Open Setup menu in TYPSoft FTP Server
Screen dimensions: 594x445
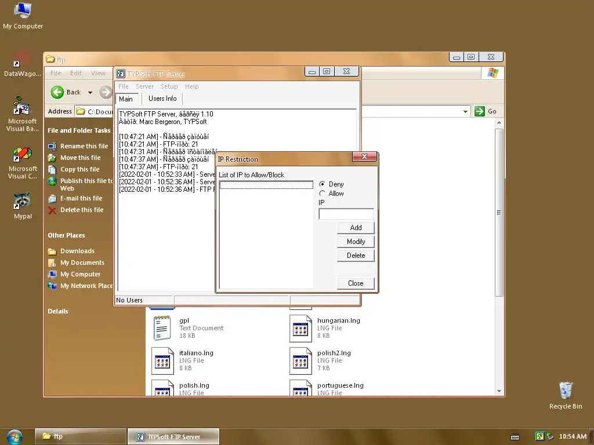169,86
